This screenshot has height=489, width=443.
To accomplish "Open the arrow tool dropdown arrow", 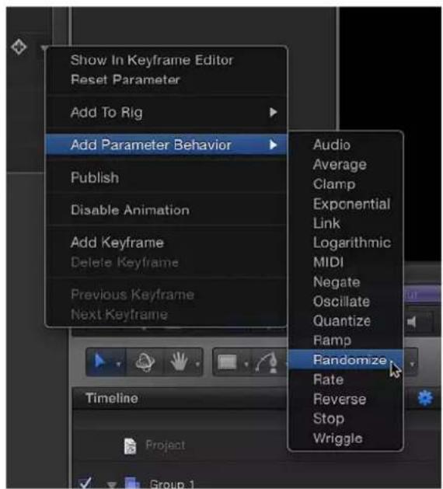I will tap(118, 364).
